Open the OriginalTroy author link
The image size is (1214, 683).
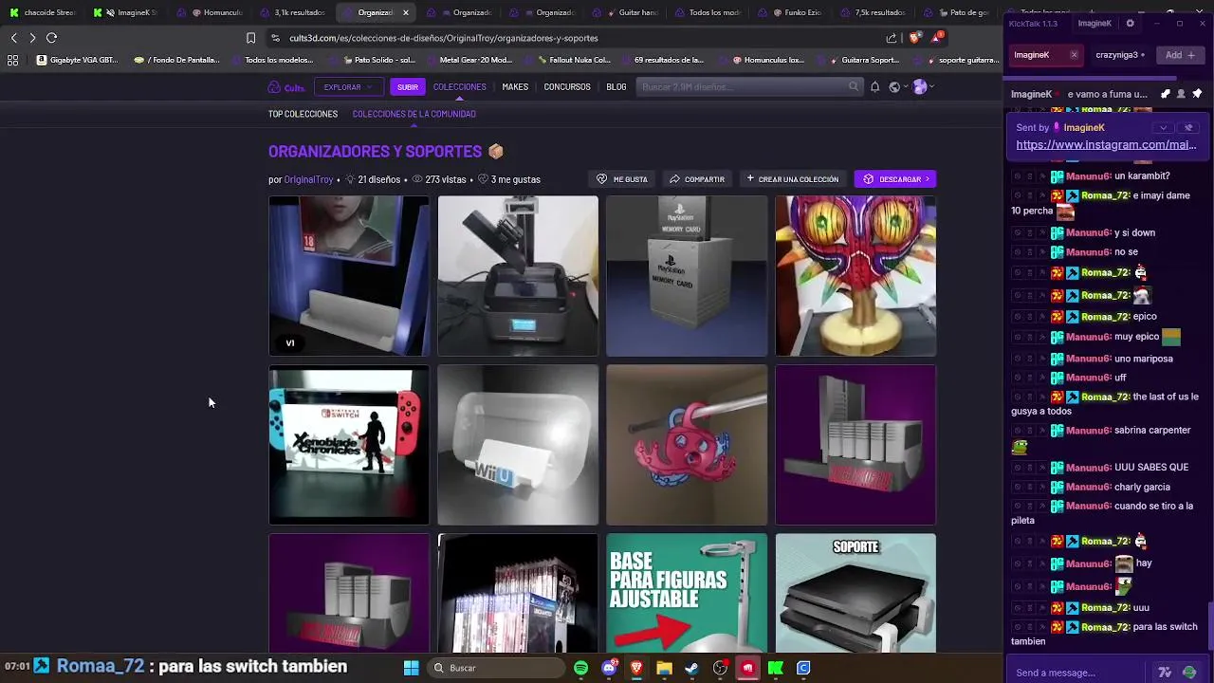(308, 179)
